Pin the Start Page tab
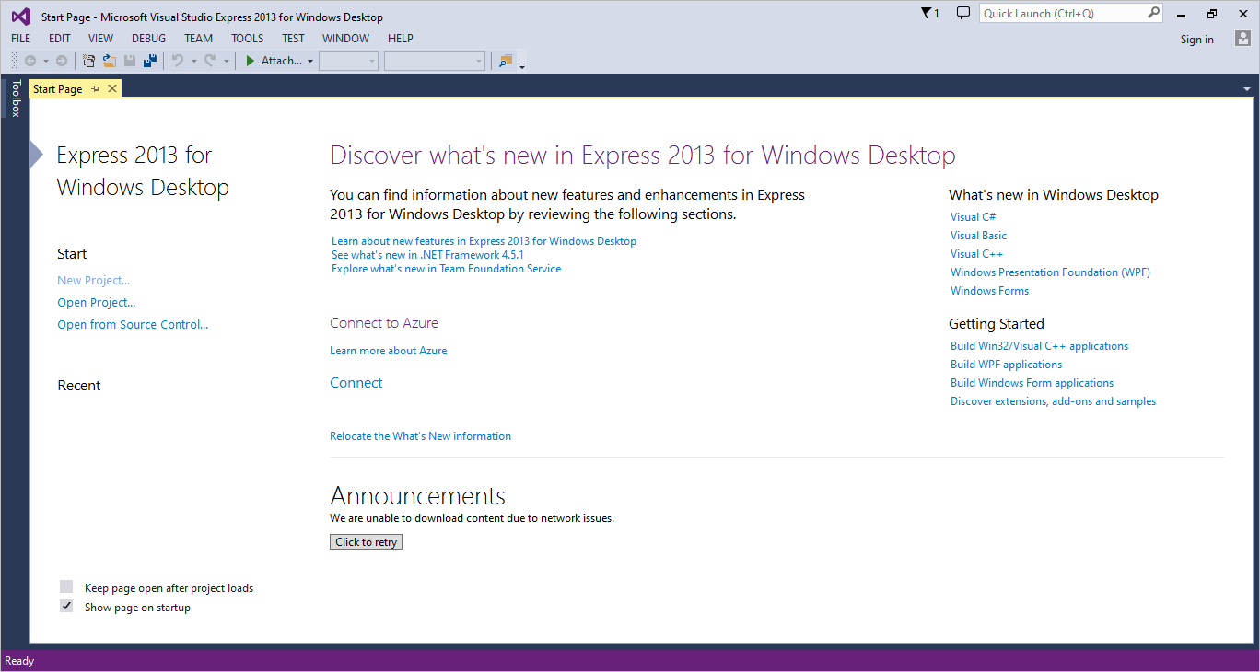Viewport: 1260px width, 672px height. pos(96,88)
